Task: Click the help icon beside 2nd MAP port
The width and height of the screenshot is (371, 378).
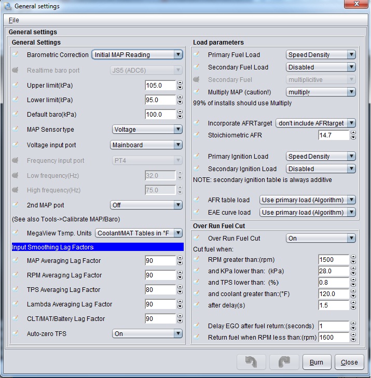Action: [16, 205]
